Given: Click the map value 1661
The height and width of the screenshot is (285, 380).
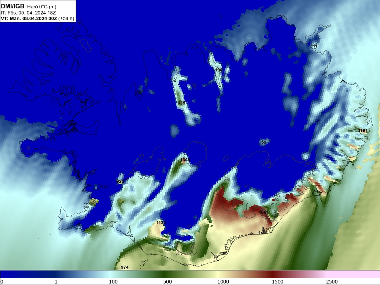Looking at the screenshot, I should point(264,212).
